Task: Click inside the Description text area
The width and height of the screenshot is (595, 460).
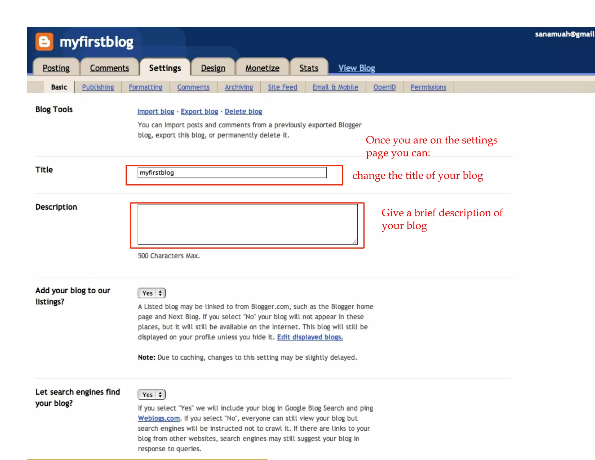Action: coord(247,224)
